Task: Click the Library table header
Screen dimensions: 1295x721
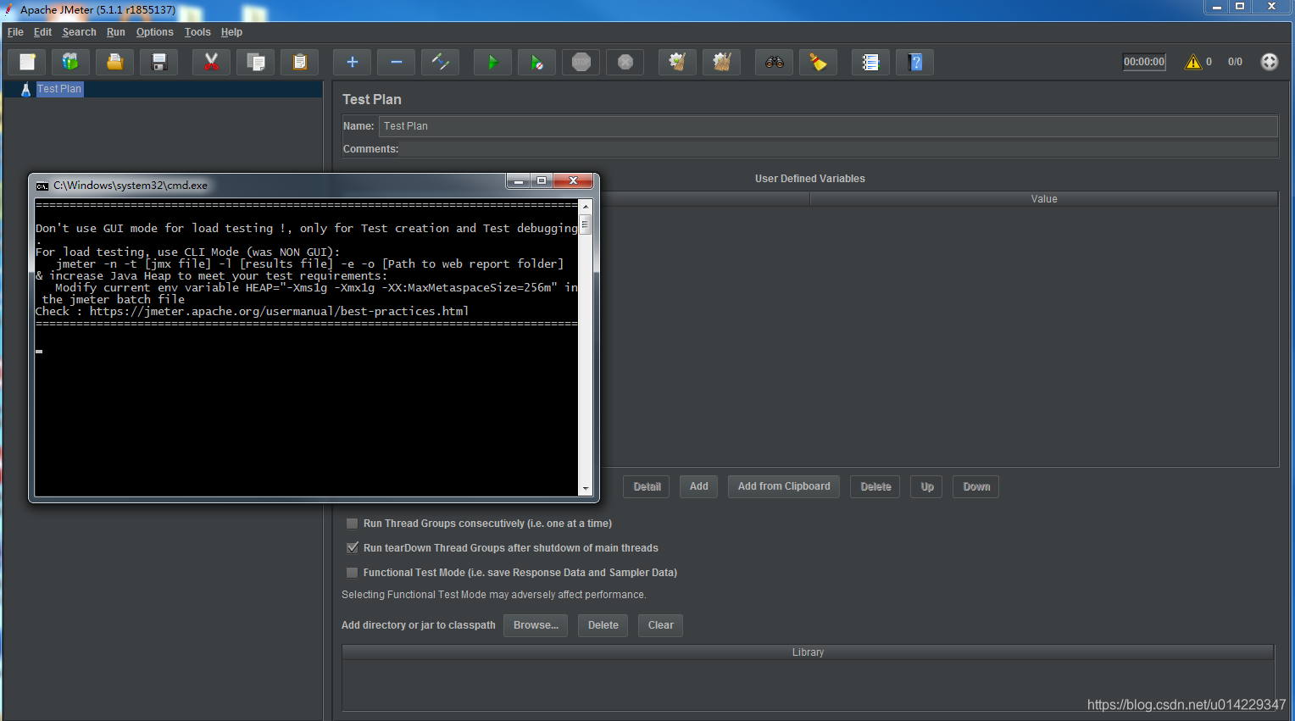Action: coord(808,652)
